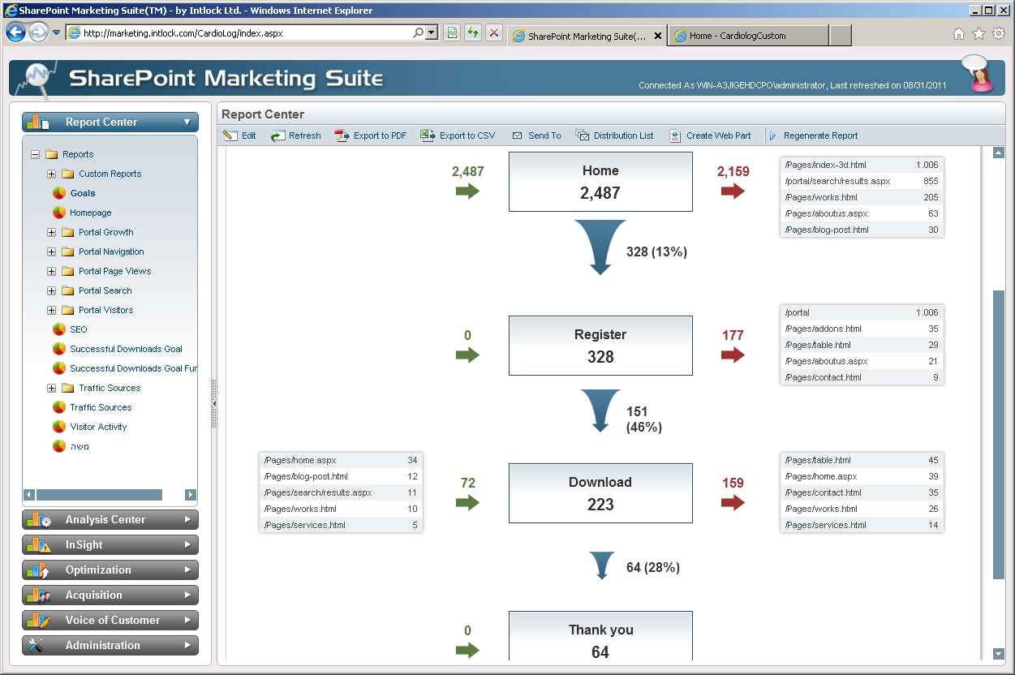Click the browser refresh arrows icon
Viewport: 1015px width, 675px height.
[x=473, y=33]
